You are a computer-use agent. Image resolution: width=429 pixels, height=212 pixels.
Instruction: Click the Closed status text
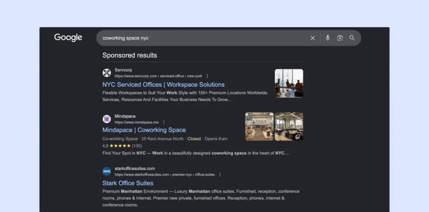[x=194, y=139]
